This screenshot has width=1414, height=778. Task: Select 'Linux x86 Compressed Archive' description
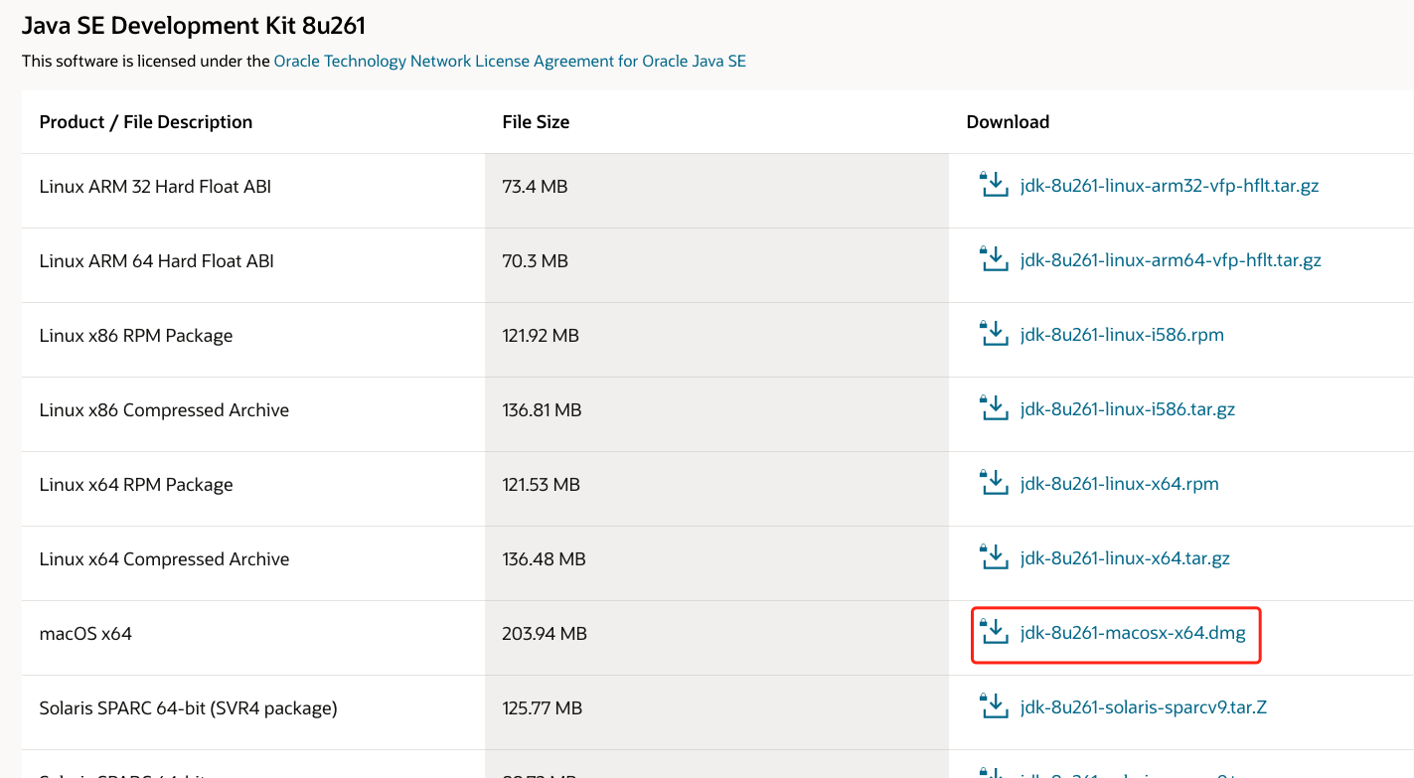click(x=164, y=410)
